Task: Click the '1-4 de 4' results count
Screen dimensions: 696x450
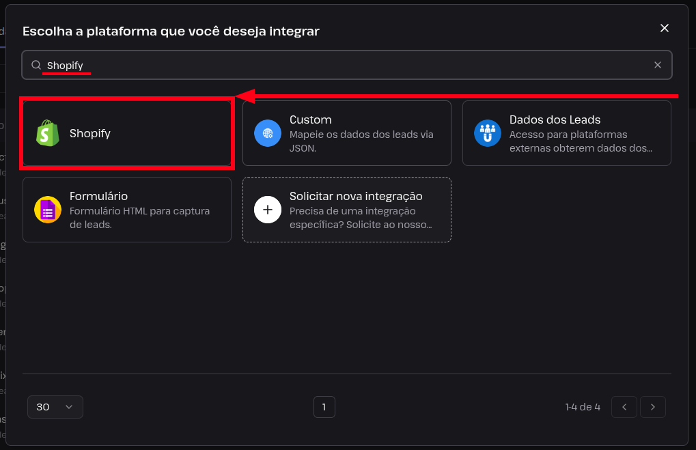Action: click(x=583, y=407)
